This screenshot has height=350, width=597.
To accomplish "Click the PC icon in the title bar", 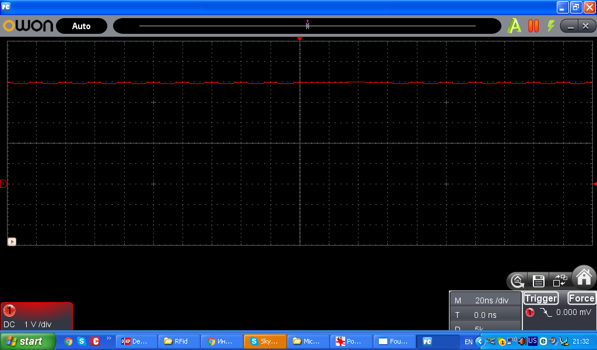I will (6, 7).
